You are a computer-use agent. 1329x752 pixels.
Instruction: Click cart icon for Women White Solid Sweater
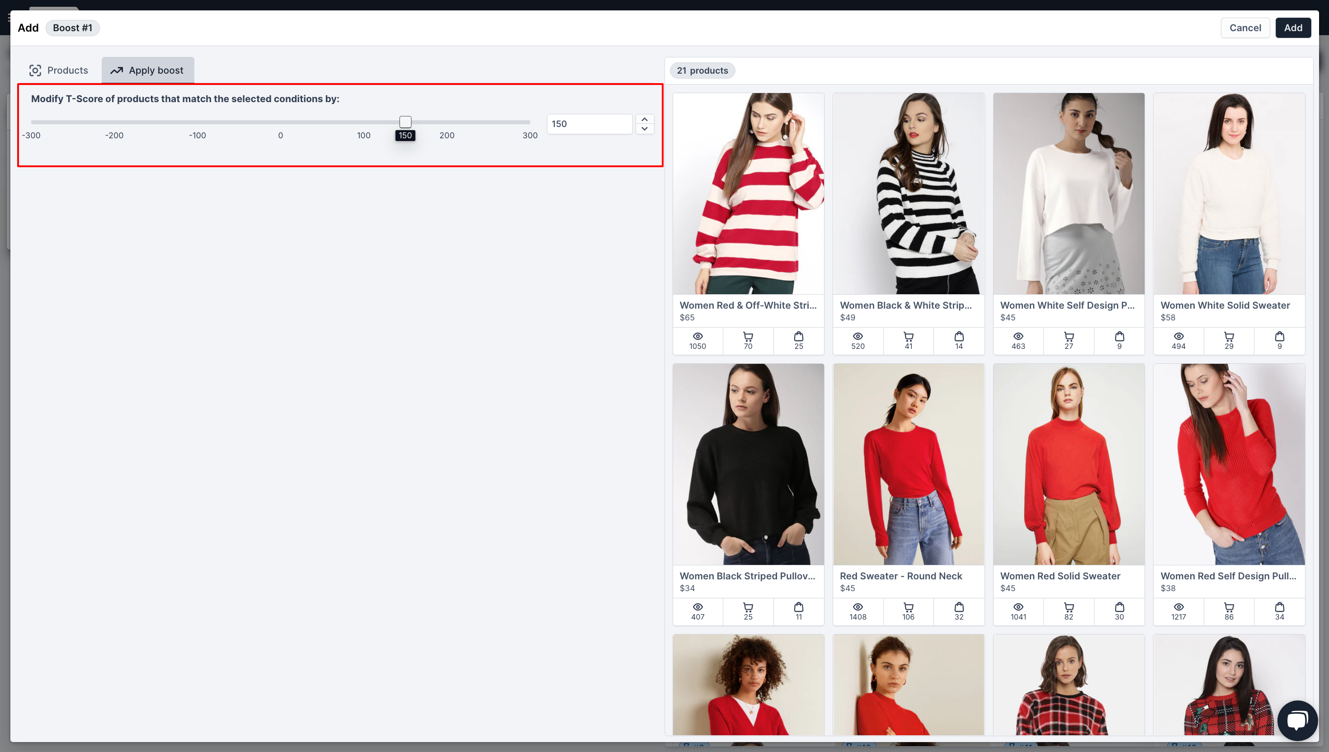[x=1229, y=336]
